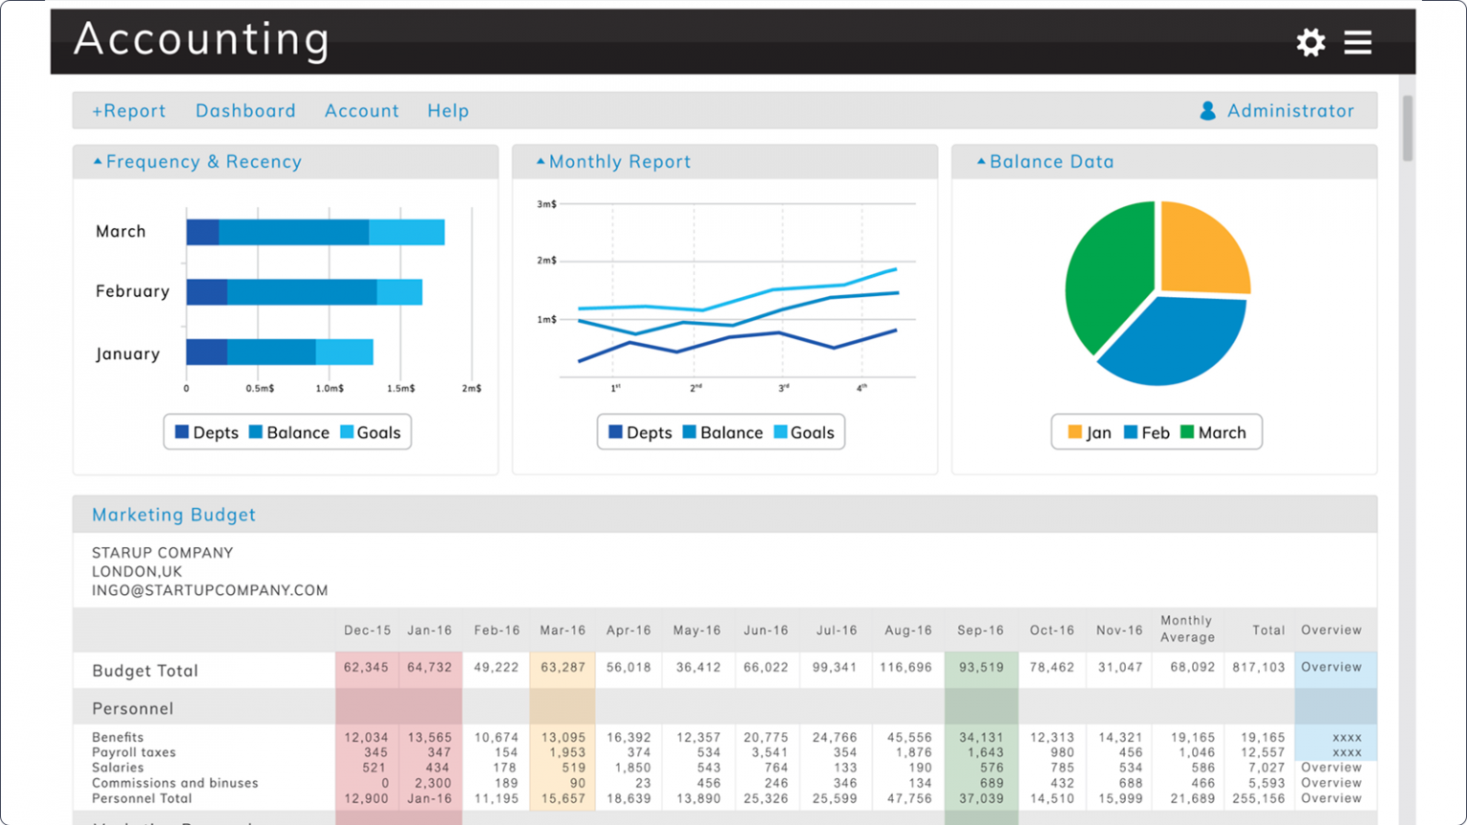Select the Depts icon in the Monthly Report legend
The height and width of the screenshot is (825, 1467).
point(614,432)
